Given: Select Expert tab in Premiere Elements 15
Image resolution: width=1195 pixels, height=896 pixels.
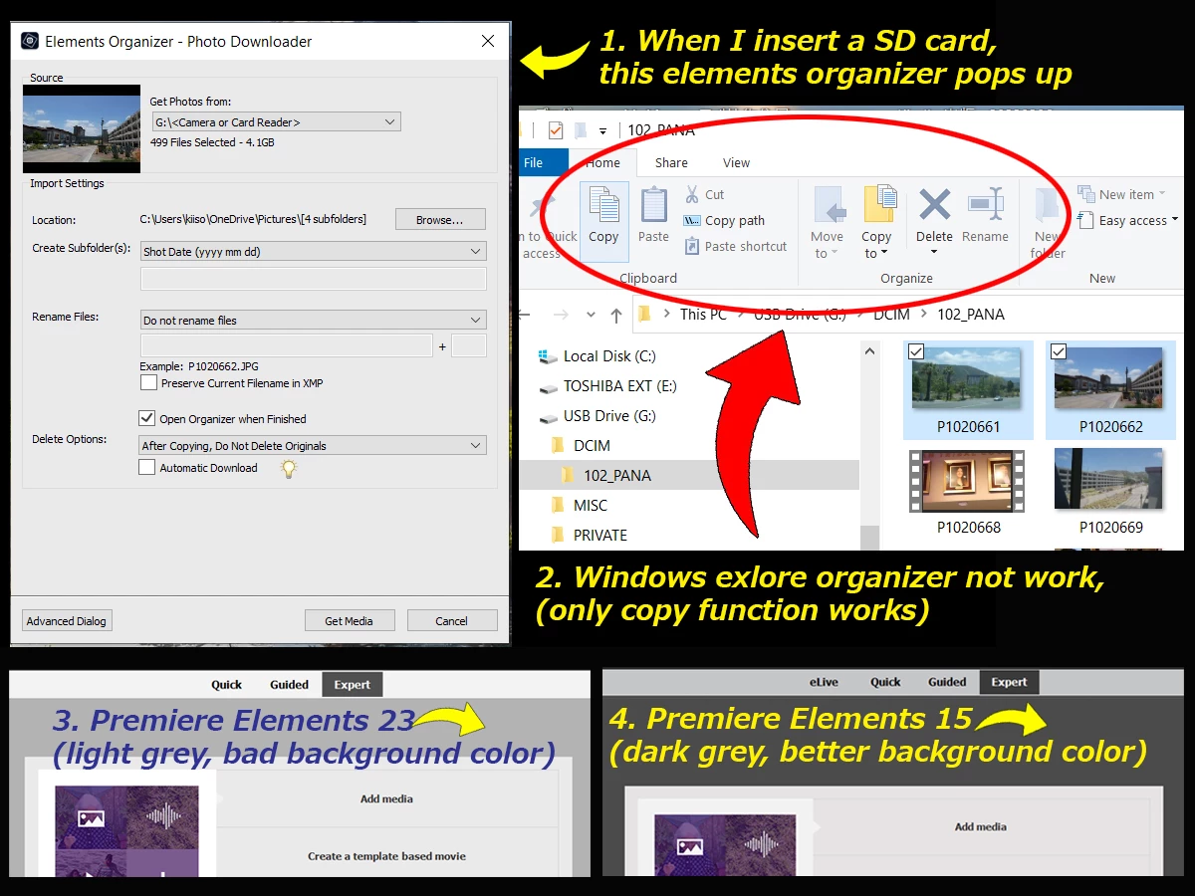Looking at the screenshot, I should click(x=1009, y=682).
